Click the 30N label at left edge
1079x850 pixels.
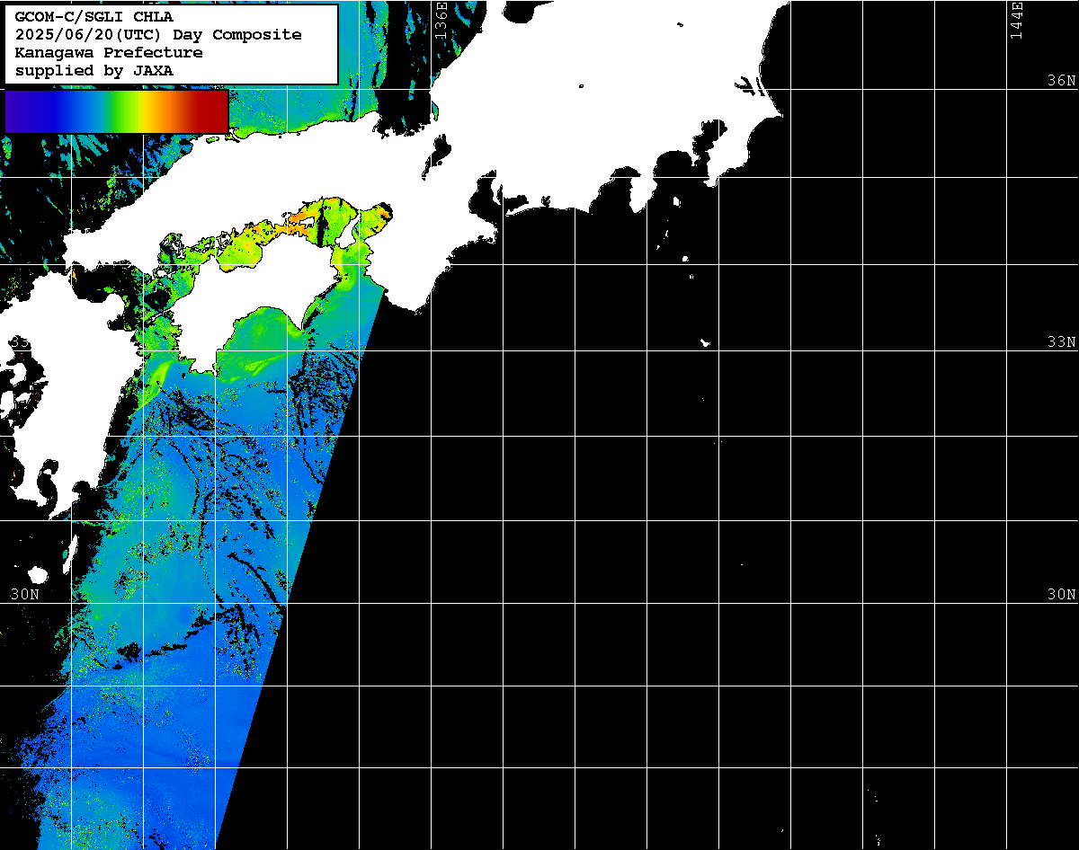pyautogui.click(x=25, y=594)
